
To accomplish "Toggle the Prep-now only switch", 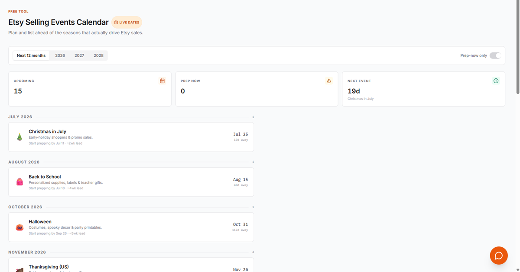I will 495,55.
